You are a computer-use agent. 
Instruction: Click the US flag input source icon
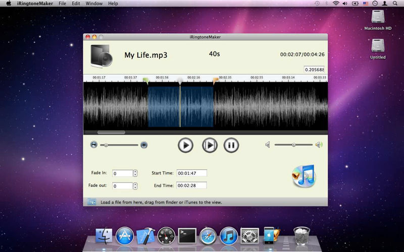pos(365,4)
